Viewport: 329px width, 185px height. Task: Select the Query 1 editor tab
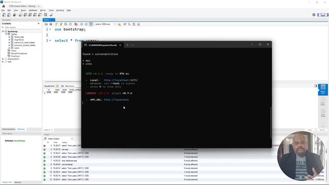click(x=49, y=20)
